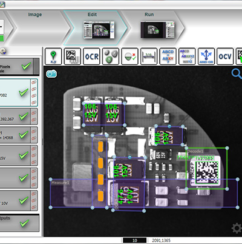The width and height of the screenshot is (242, 244).
Task: Select the Locate x,y tool
Action: point(53,56)
